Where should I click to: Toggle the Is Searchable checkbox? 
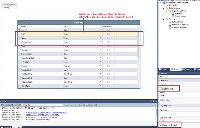click(161, 89)
